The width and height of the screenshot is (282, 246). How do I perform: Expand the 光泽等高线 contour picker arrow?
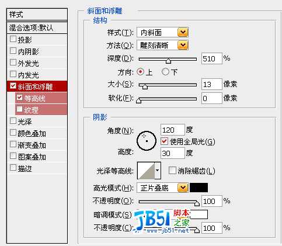click(x=158, y=171)
